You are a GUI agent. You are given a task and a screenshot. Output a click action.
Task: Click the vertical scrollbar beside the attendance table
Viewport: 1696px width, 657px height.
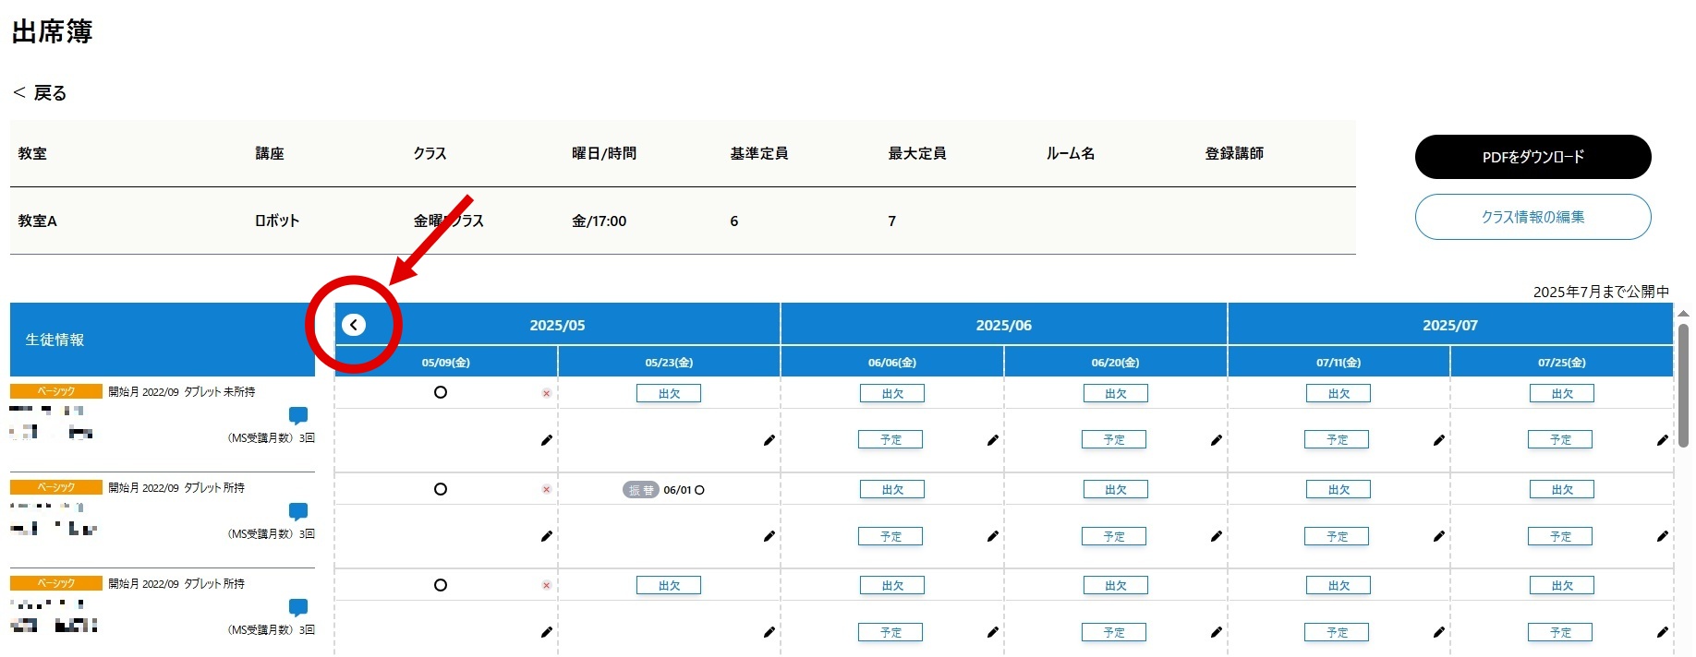[1683, 388]
